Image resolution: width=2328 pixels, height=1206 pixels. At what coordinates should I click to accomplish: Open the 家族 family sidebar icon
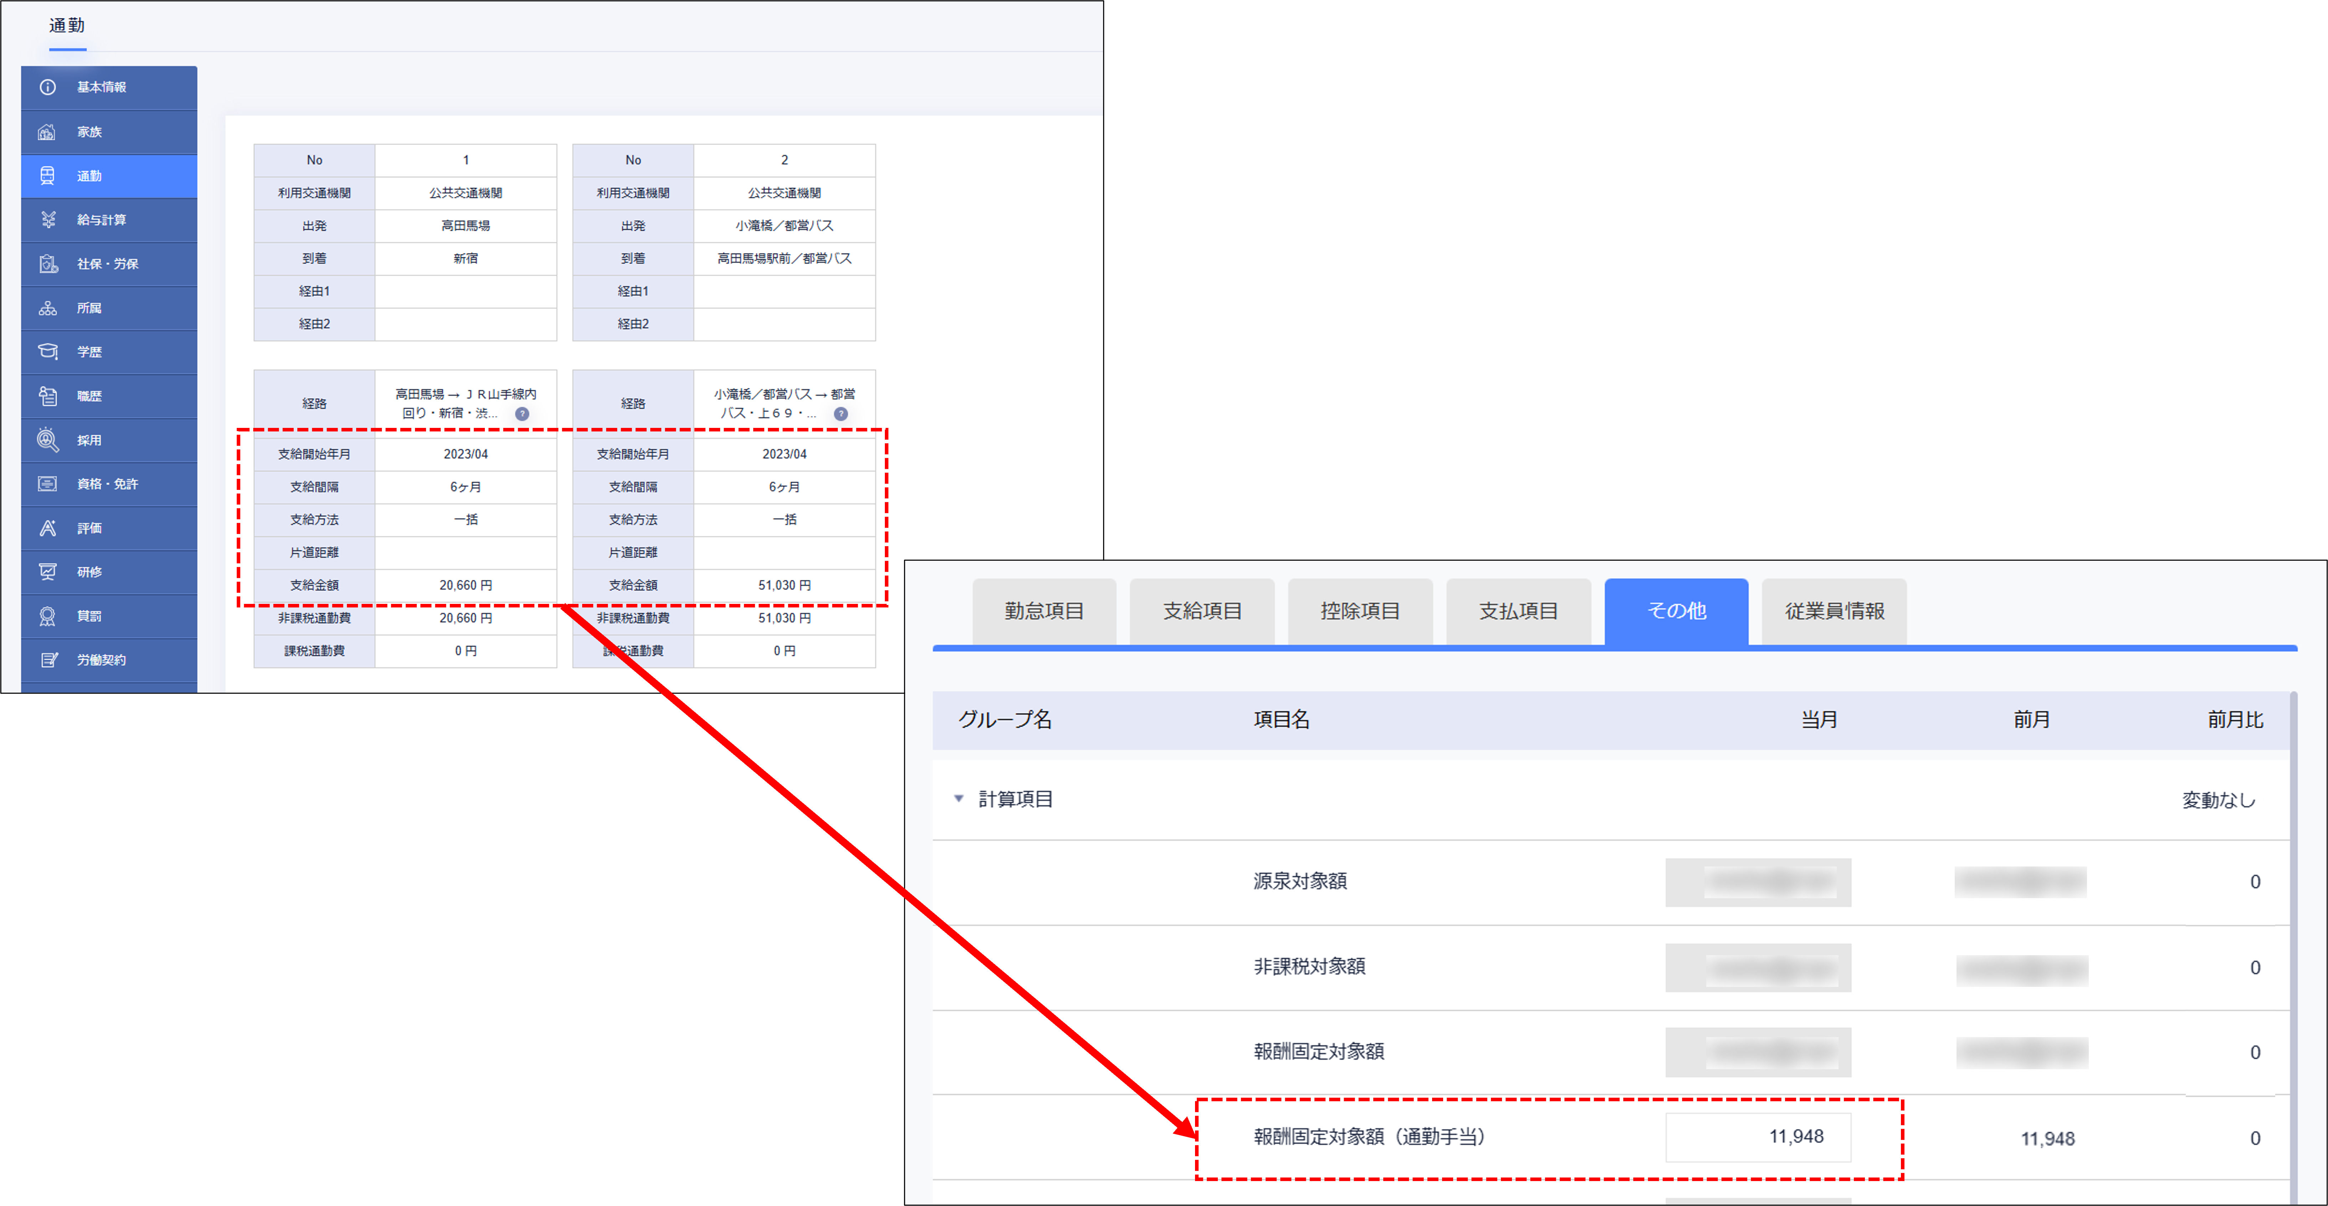click(x=48, y=132)
